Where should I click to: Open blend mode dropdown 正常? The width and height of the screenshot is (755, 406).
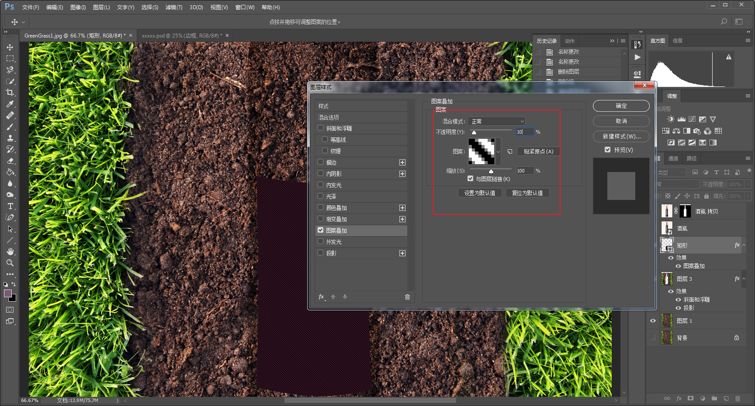click(496, 121)
